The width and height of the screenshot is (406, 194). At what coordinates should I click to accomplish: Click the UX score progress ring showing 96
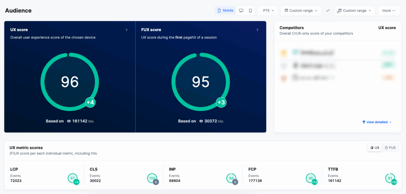pyautogui.click(x=70, y=82)
